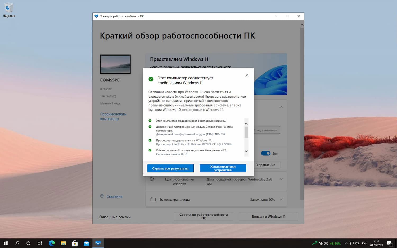Click storage capacity folder icon

[153, 199]
